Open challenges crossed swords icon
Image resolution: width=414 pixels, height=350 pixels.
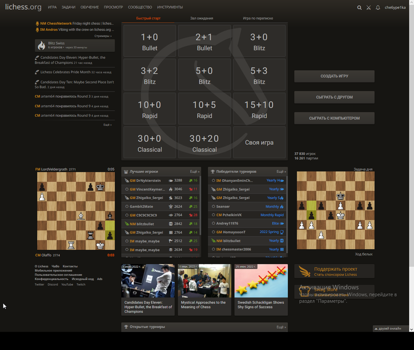tap(368, 7)
